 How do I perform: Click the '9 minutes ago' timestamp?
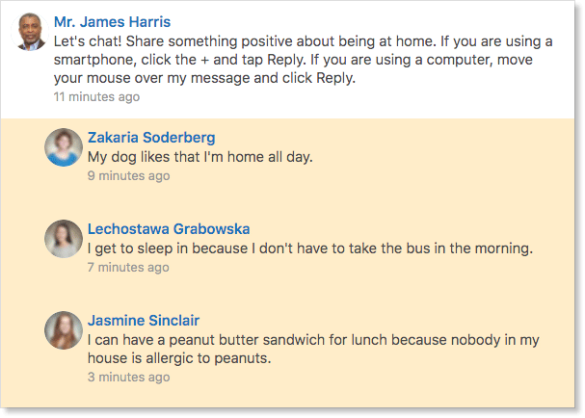tap(128, 175)
